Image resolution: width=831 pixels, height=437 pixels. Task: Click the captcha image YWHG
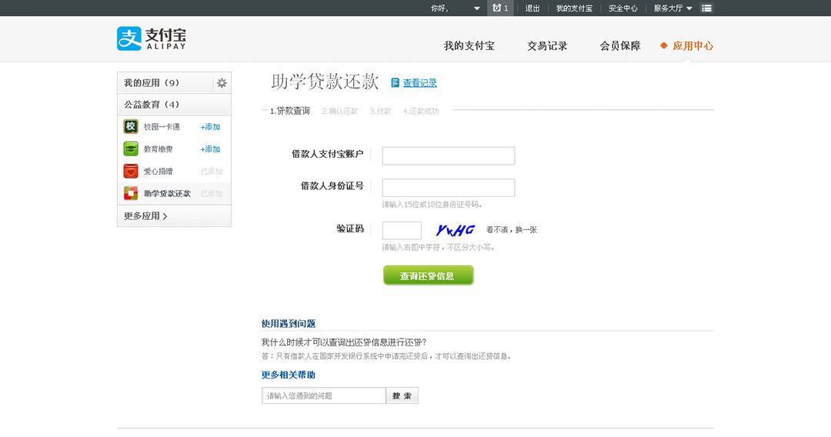pyautogui.click(x=455, y=230)
